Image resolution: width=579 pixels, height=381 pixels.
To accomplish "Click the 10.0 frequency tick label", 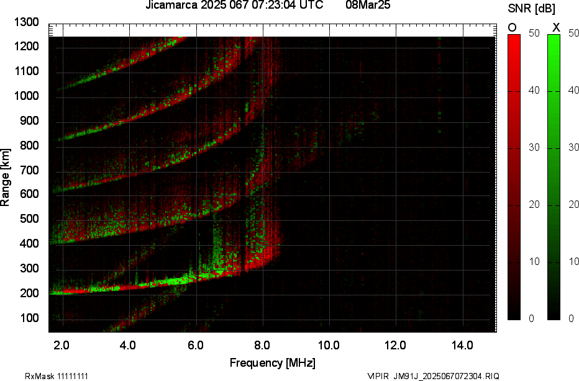I will (x=329, y=345).
